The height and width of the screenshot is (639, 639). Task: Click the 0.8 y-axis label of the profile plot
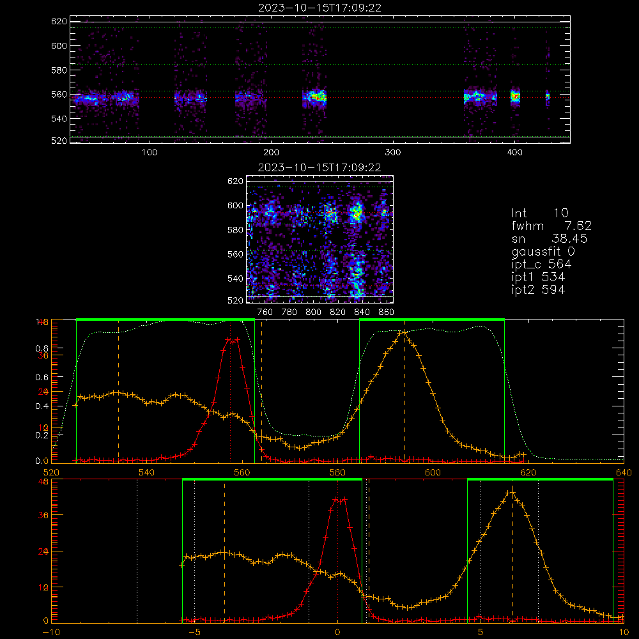tap(42, 348)
